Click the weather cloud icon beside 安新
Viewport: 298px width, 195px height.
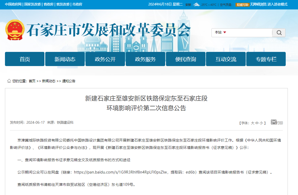point(196,4)
